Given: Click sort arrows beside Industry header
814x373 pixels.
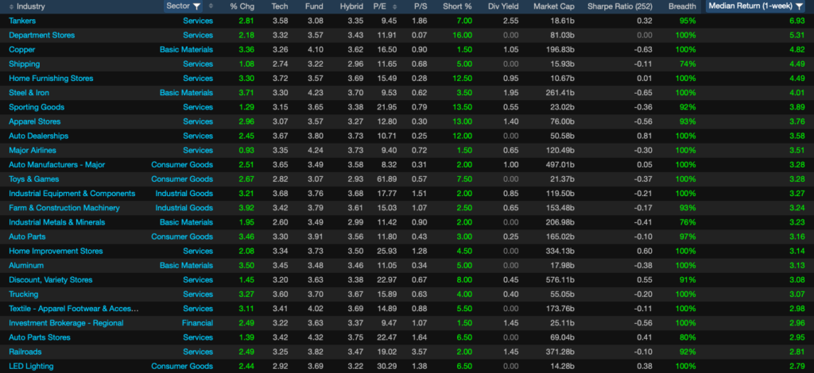Looking at the screenshot, I should point(12,6).
